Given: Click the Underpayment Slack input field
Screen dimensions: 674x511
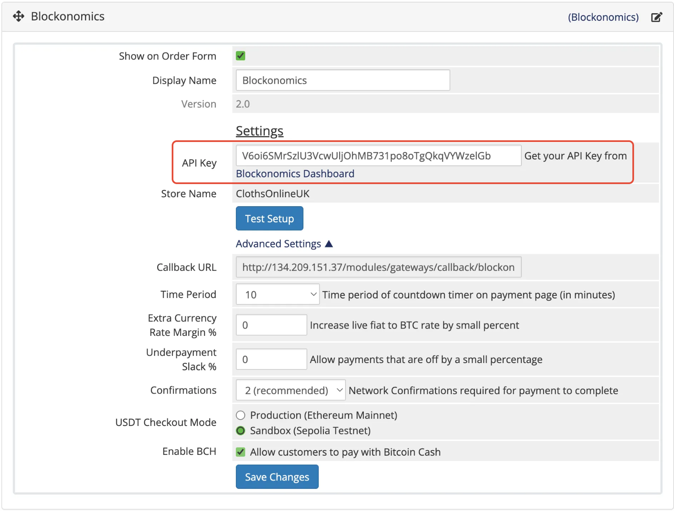Looking at the screenshot, I should tap(271, 360).
